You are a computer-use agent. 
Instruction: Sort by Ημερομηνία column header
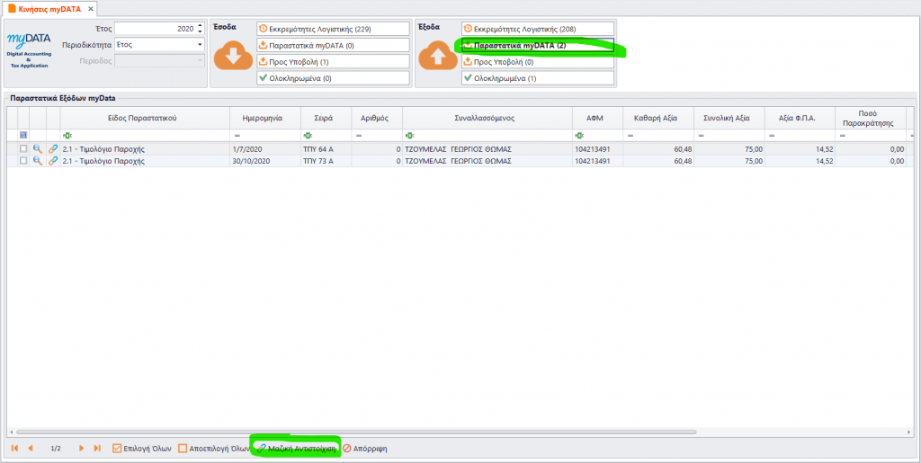pos(265,118)
